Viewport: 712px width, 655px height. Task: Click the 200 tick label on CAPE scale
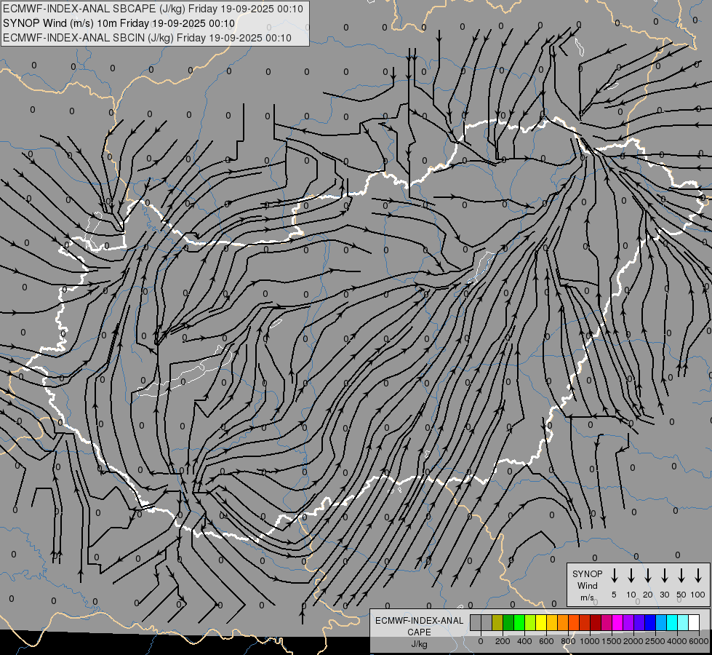tap(503, 641)
